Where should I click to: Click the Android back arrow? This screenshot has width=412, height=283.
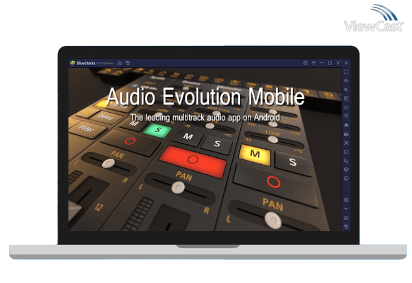point(346,209)
